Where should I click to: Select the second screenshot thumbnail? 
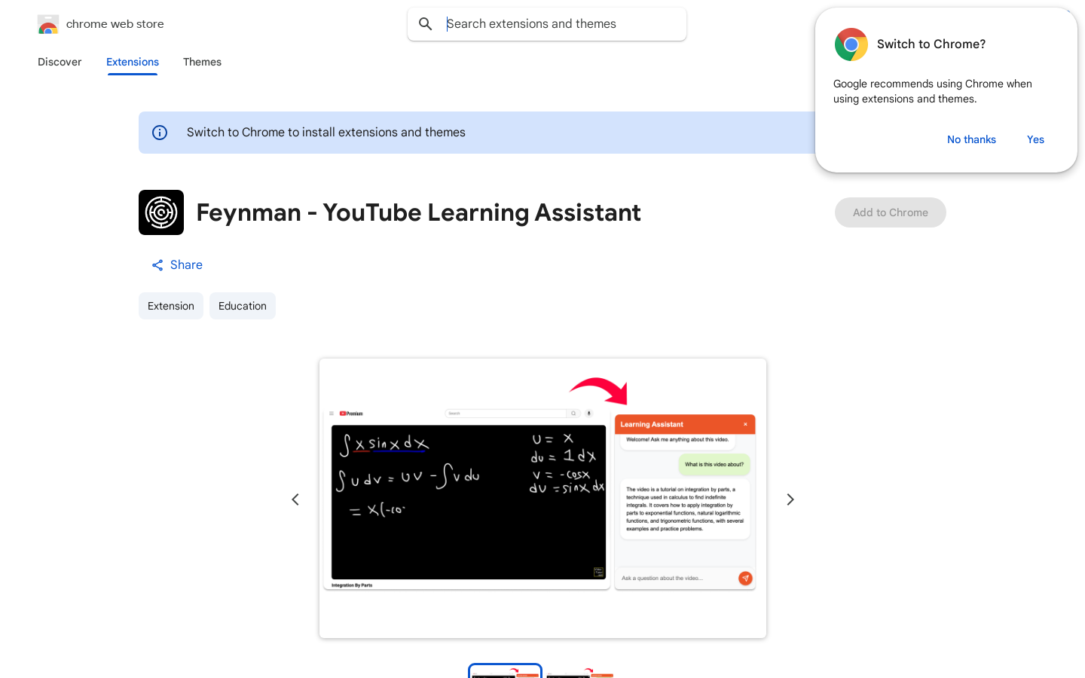pyautogui.click(x=580, y=671)
